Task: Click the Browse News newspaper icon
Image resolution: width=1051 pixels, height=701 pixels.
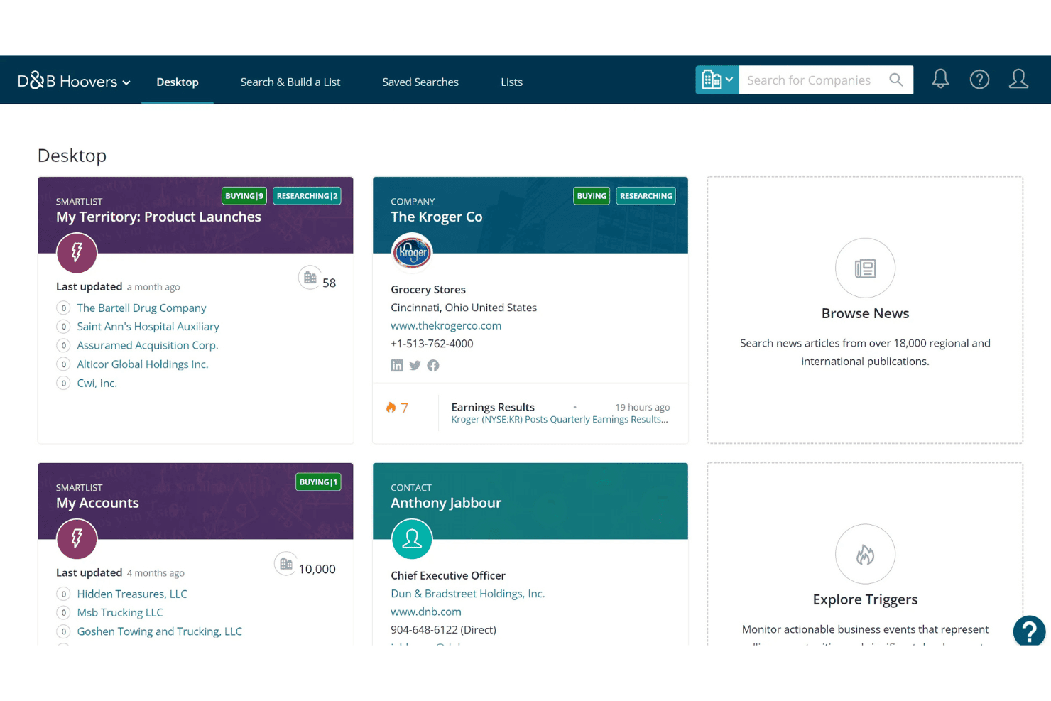Action: [x=865, y=268]
